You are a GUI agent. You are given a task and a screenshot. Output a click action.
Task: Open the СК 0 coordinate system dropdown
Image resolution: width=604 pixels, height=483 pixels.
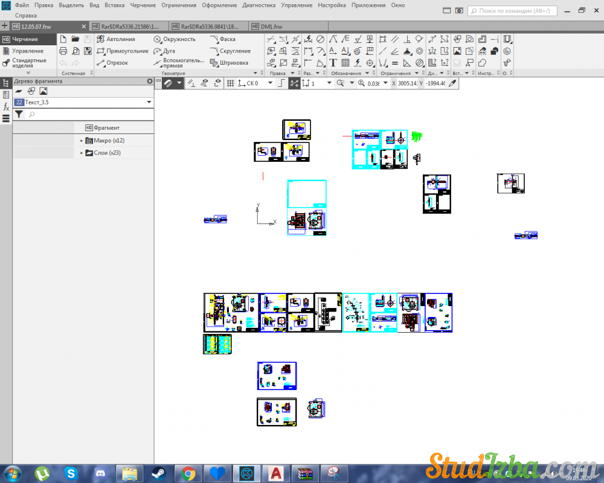click(x=271, y=83)
